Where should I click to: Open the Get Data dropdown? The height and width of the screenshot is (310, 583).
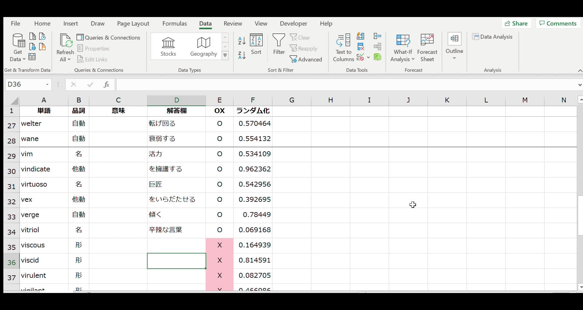[x=18, y=47]
